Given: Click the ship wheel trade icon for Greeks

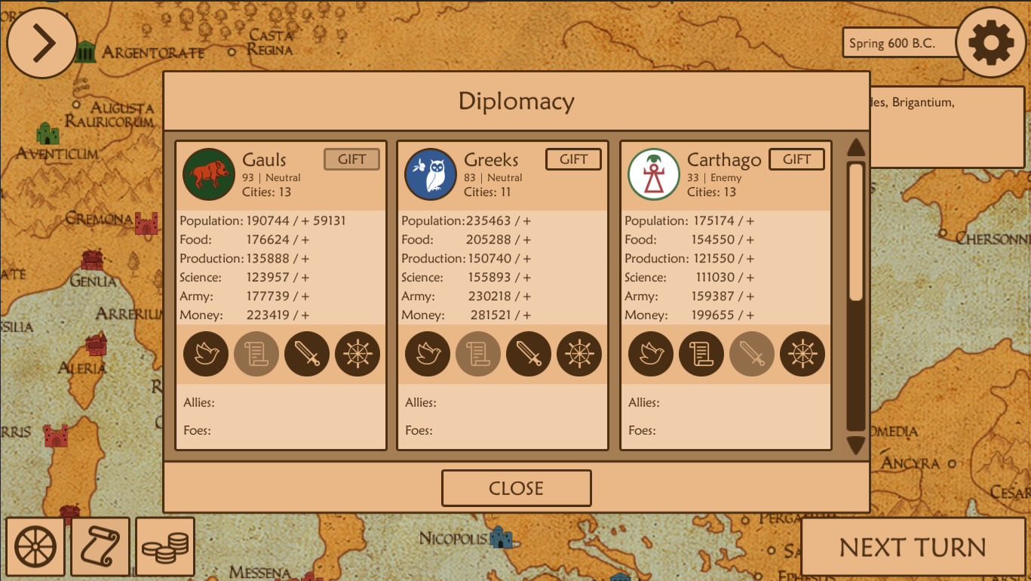Looking at the screenshot, I should [579, 354].
